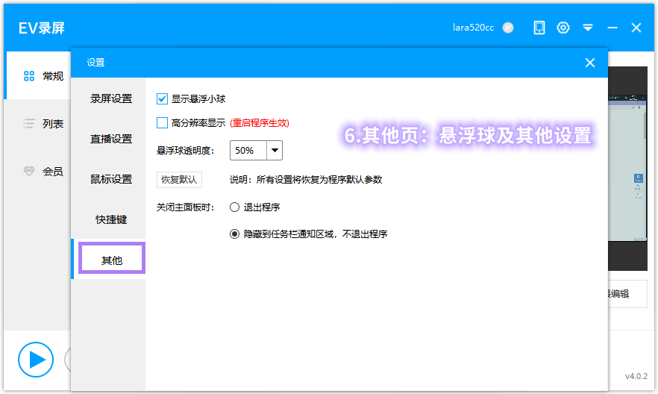Click the 常规 grid icon in sidebar
Screen dimensions: 658x394
[x=29, y=76]
